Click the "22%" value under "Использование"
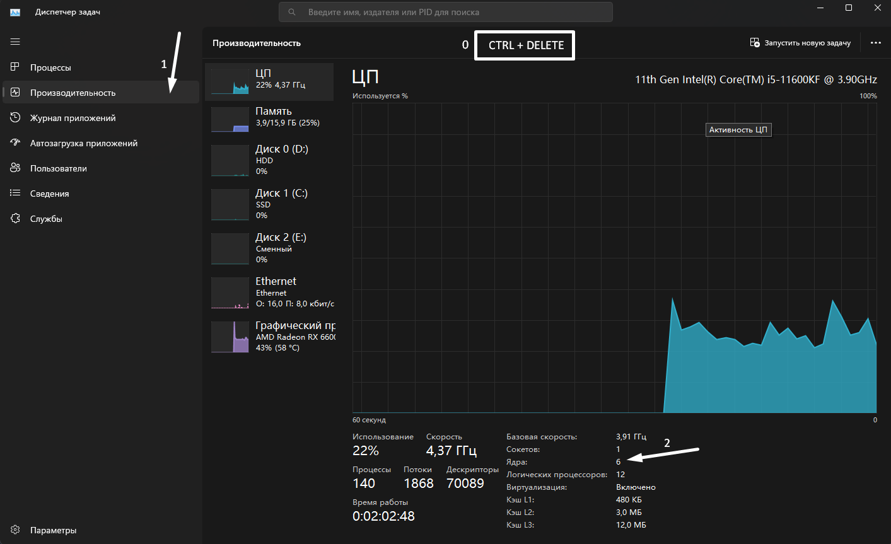 pos(366,451)
